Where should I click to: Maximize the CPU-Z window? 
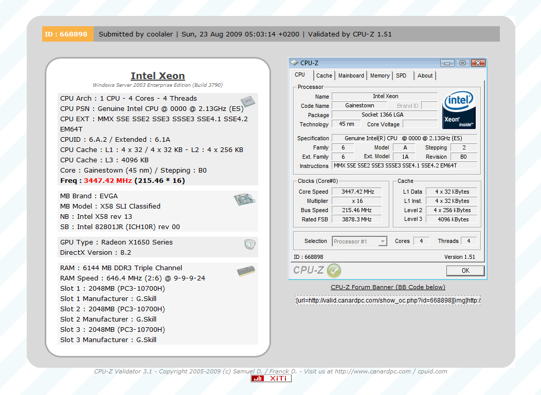coord(463,63)
